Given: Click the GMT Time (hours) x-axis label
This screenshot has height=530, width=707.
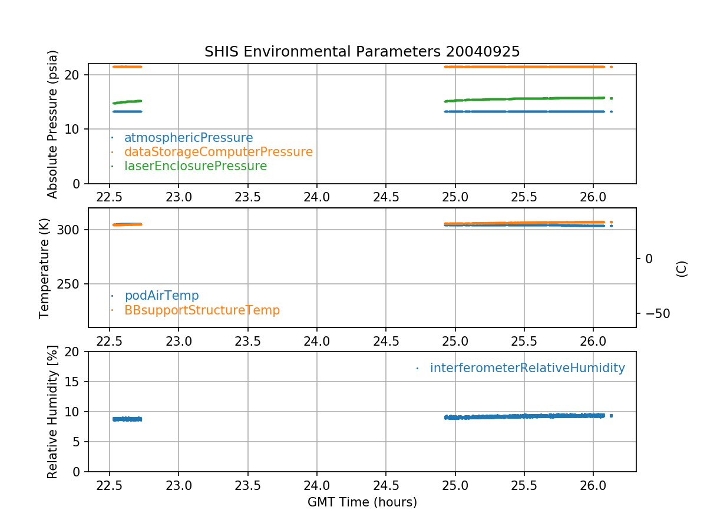Looking at the screenshot, I should (x=362, y=502).
